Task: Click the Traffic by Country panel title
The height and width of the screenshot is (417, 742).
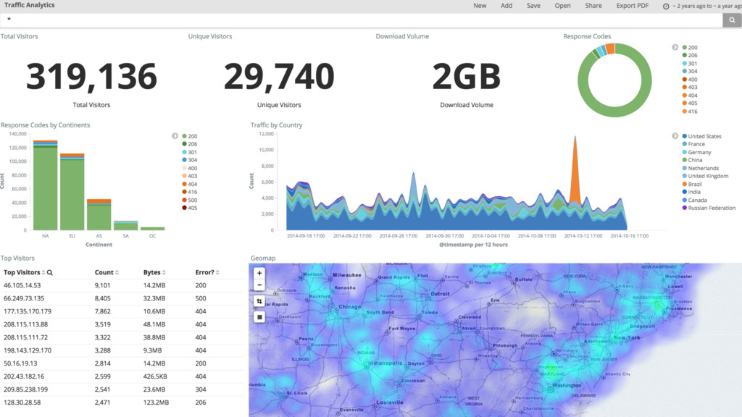Action: point(276,125)
